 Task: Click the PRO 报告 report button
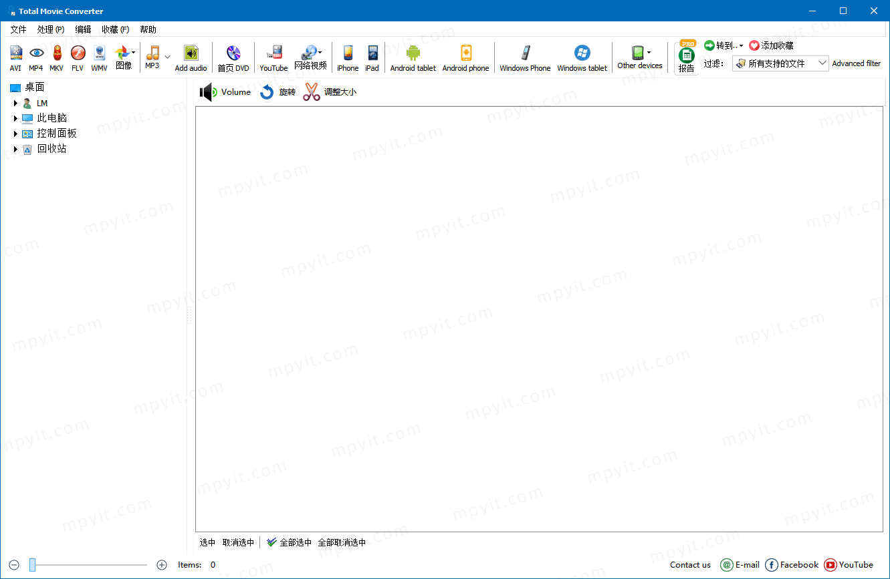coord(687,57)
